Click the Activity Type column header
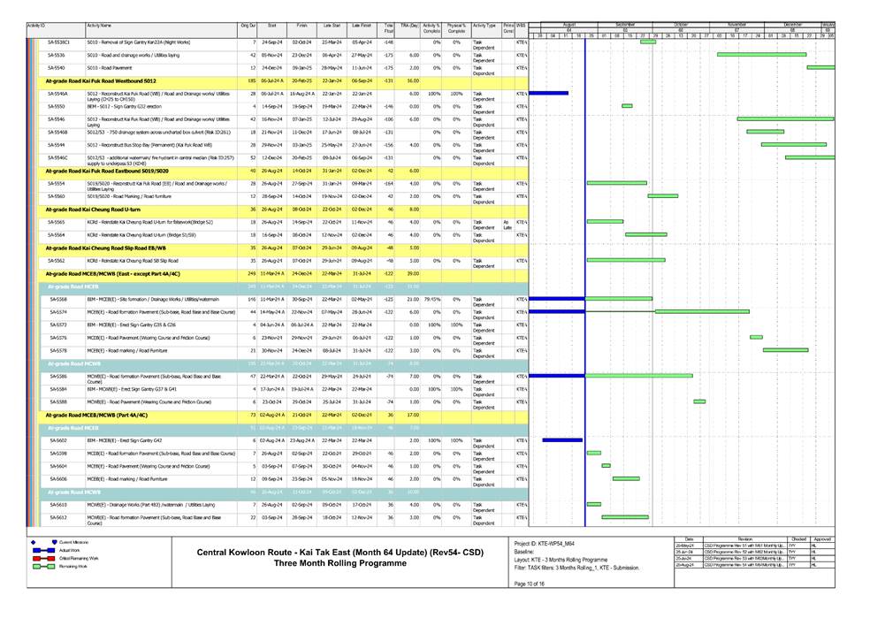885x626 pixels. pos(484,27)
